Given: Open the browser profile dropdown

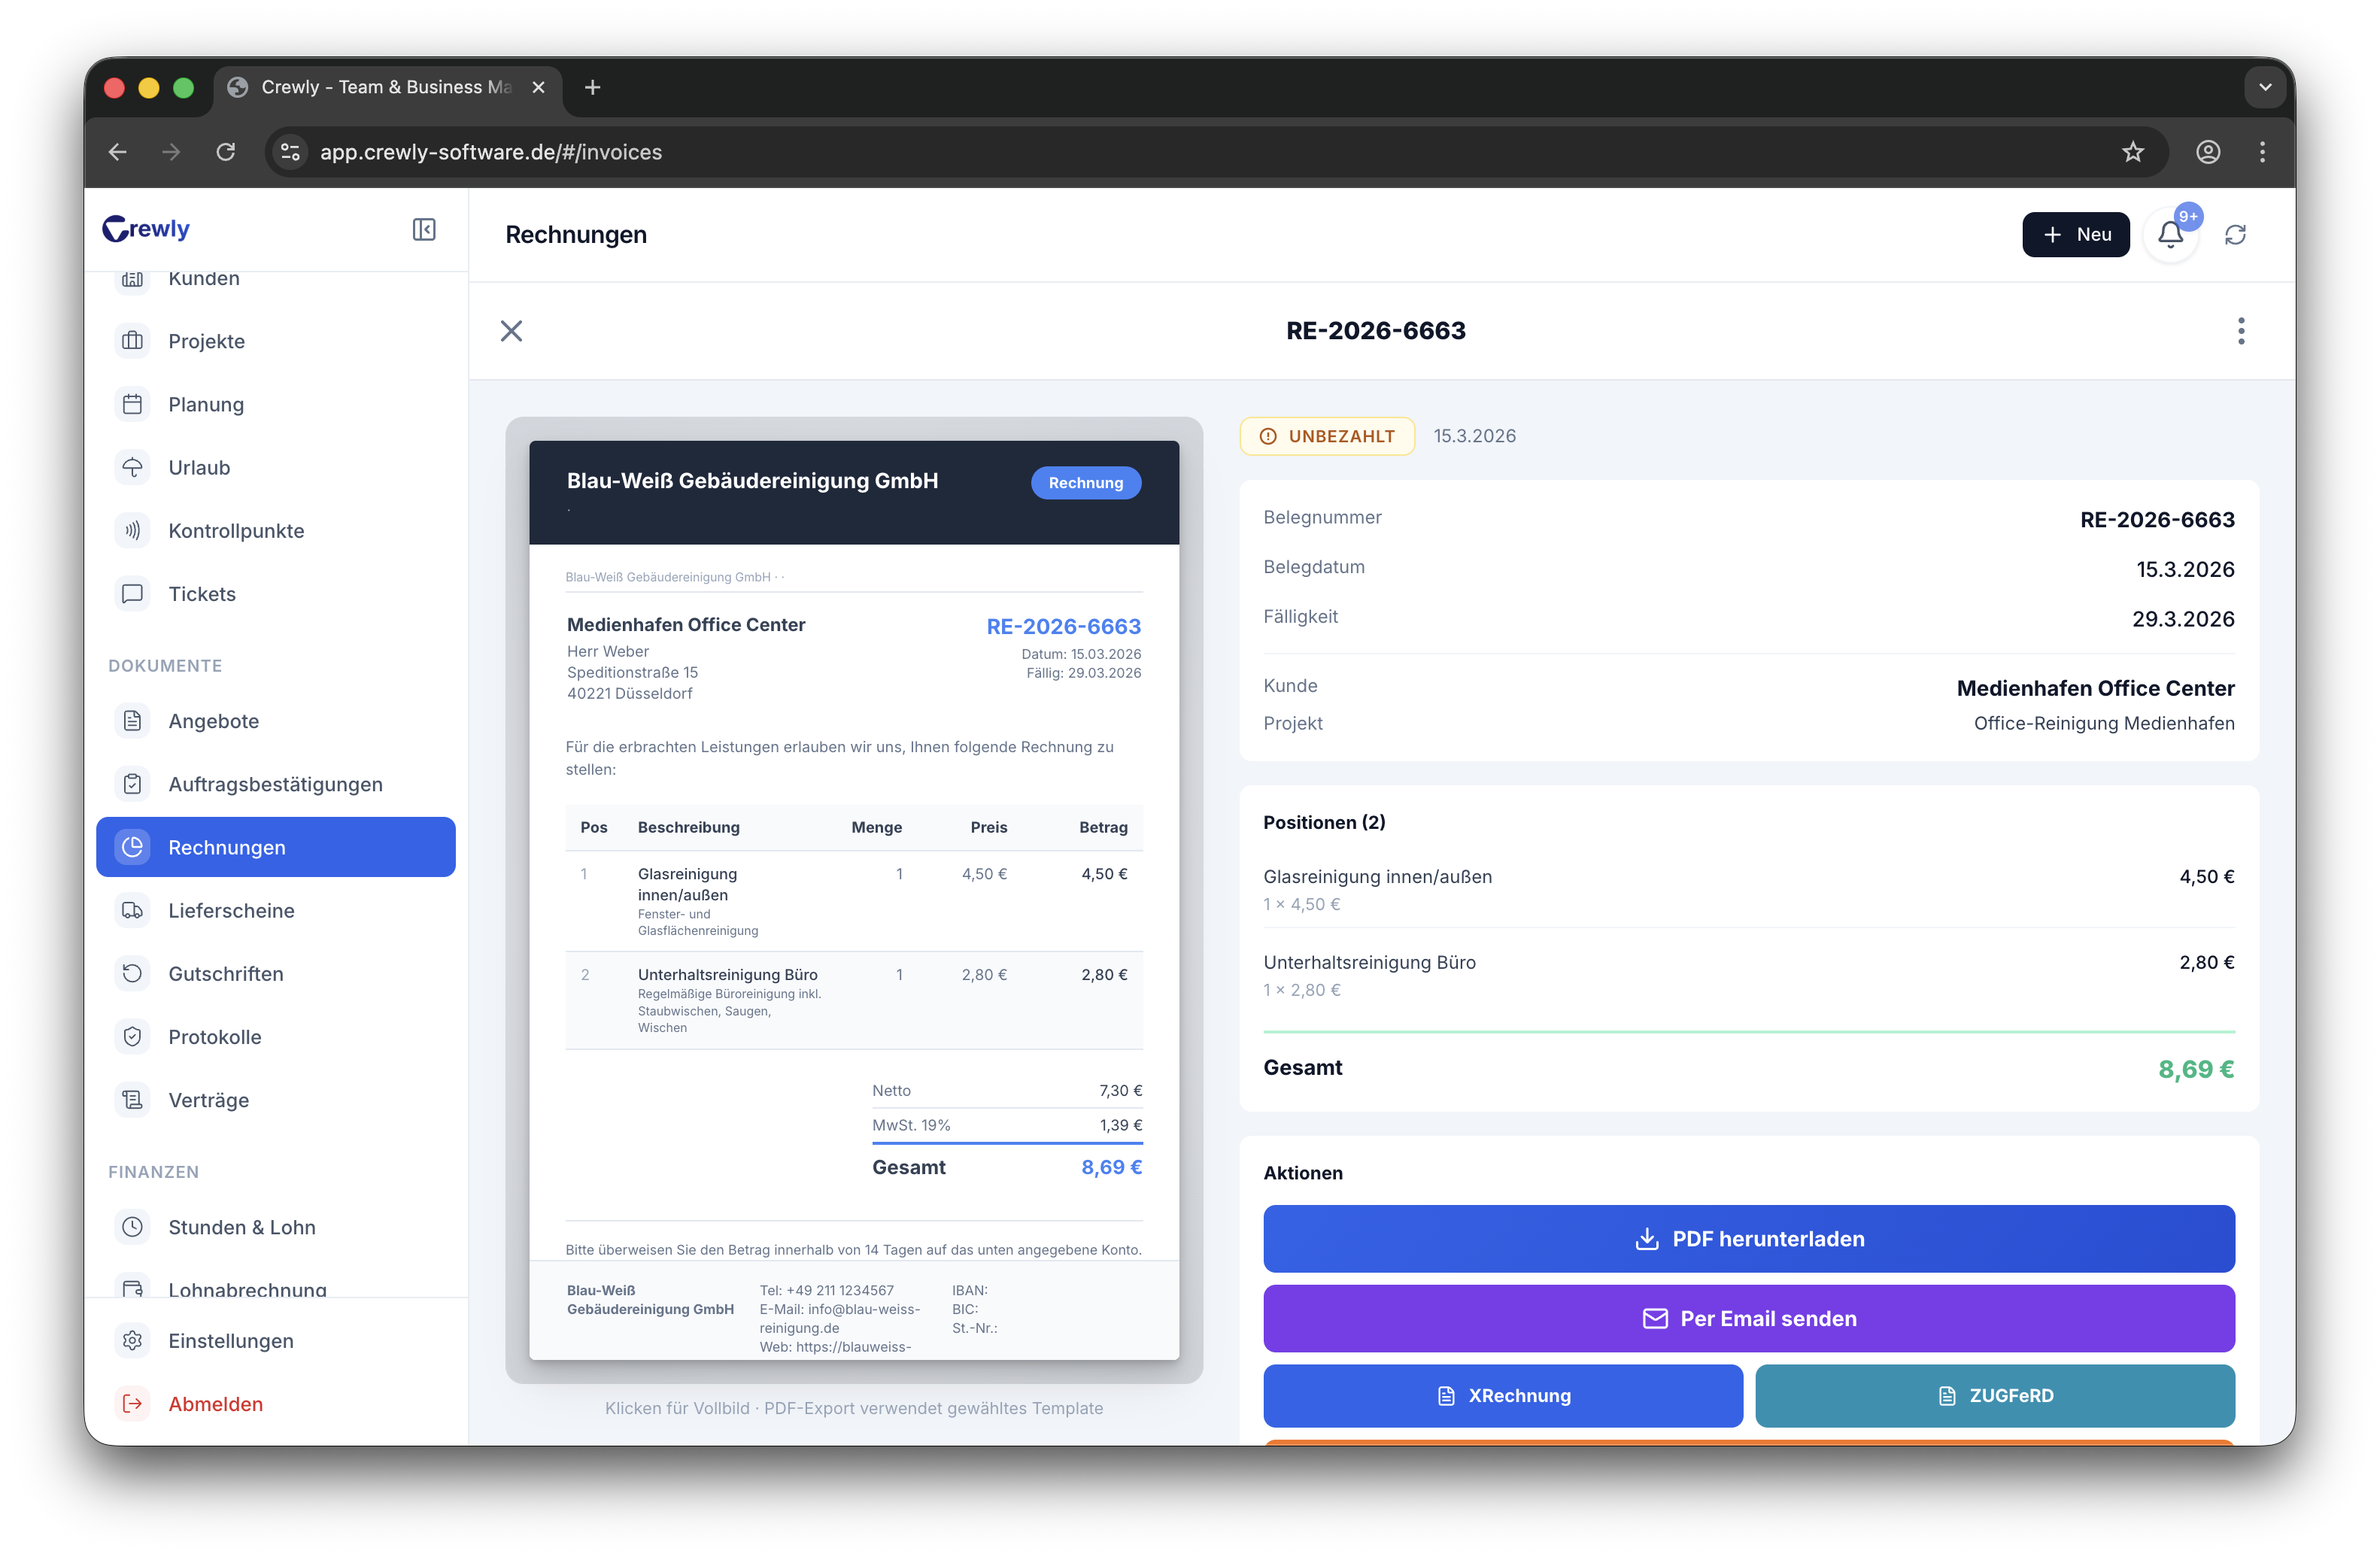Looking at the screenshot, I should pos(2208,152).
